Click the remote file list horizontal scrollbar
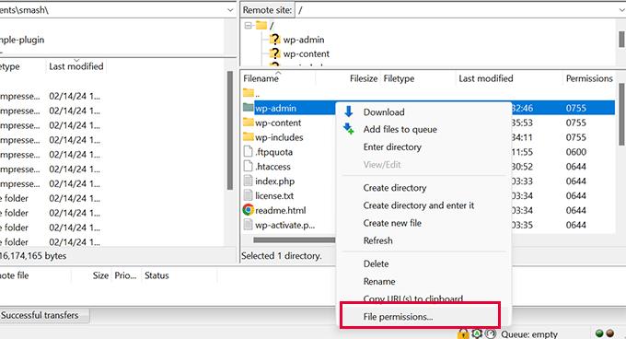 tap(294, 240)
